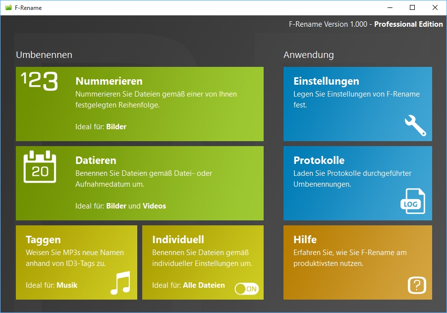The width and height of the screenshot is (447, 313).
Task: Open the Protokolle heading
Action: point(319,160)
